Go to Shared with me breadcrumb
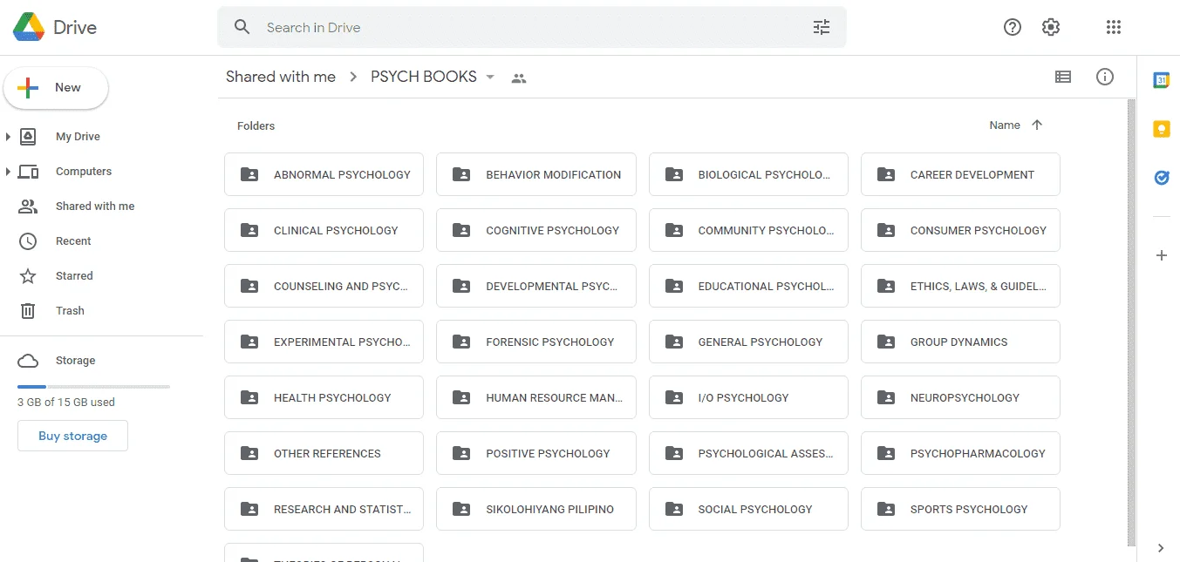Viewport: 1180px width, 562px height. pyautogui.click(x=281, y=77)
